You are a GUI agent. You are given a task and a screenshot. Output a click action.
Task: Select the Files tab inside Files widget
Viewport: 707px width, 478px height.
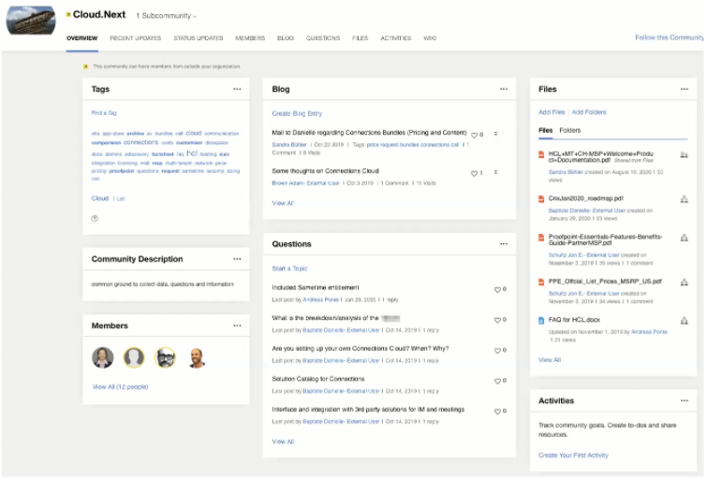tap(546, 131)
